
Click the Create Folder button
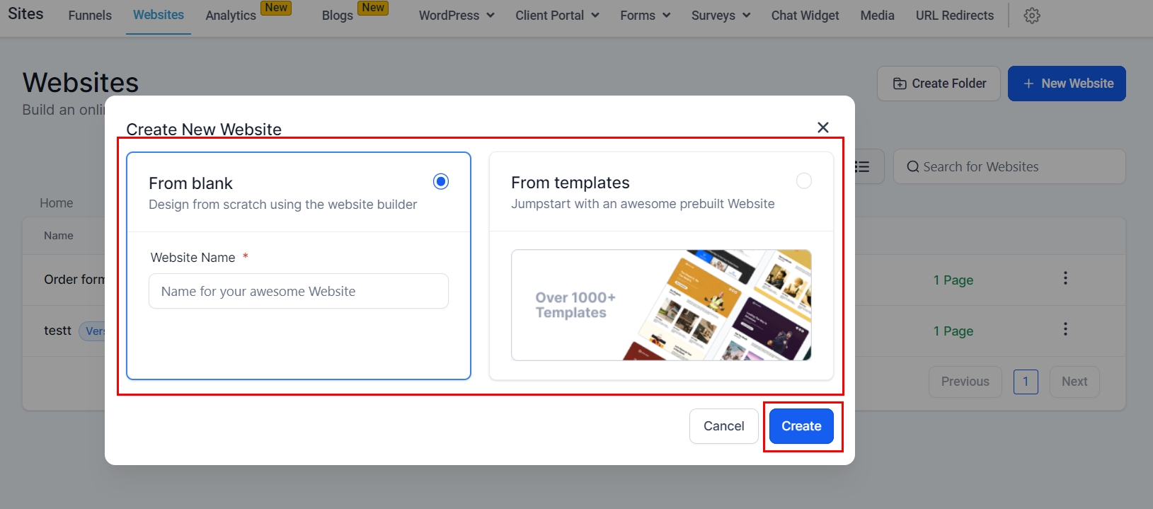939,84
